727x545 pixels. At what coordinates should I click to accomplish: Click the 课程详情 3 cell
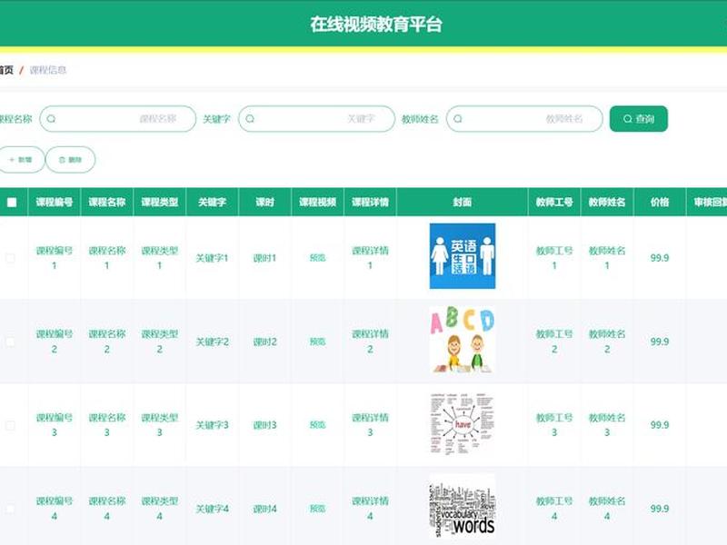pos(370,425)
